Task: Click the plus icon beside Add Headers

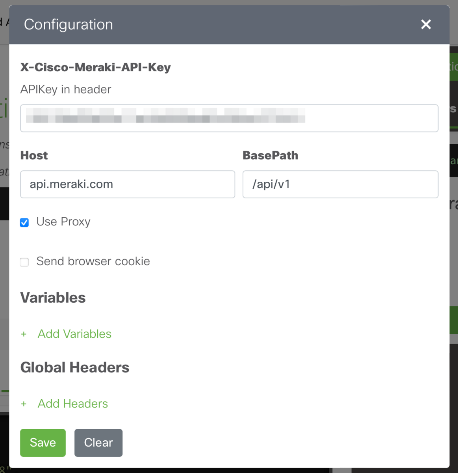Action: click(x=24, y=404)
